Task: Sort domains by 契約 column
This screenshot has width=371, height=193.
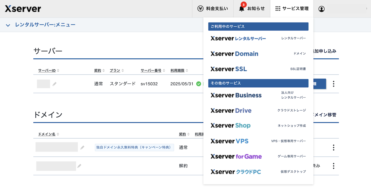Action: 184,134
